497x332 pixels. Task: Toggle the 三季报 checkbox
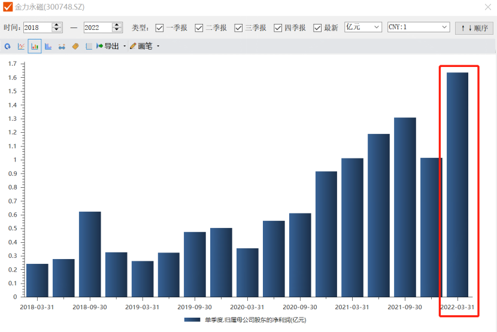pyautogui.click(x=238, y=28)
